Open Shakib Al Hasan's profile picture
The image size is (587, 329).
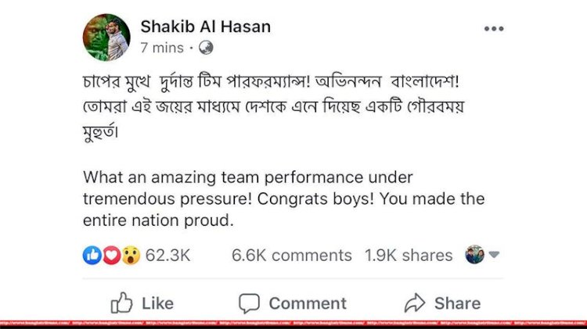106,37
